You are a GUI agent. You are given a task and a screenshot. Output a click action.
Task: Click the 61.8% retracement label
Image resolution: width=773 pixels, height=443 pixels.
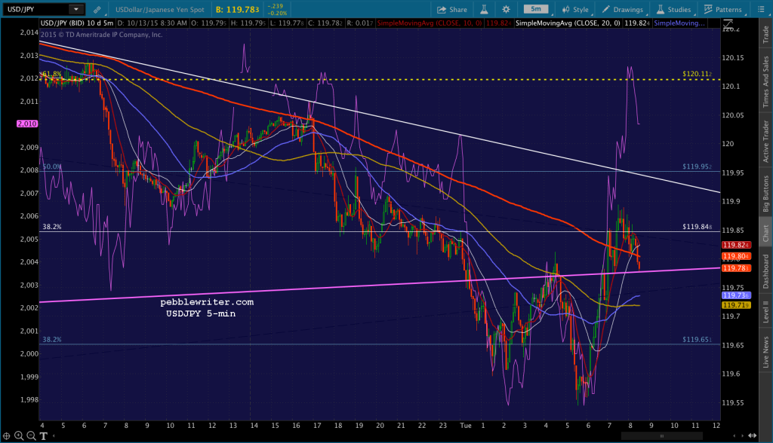click(51, 74)
